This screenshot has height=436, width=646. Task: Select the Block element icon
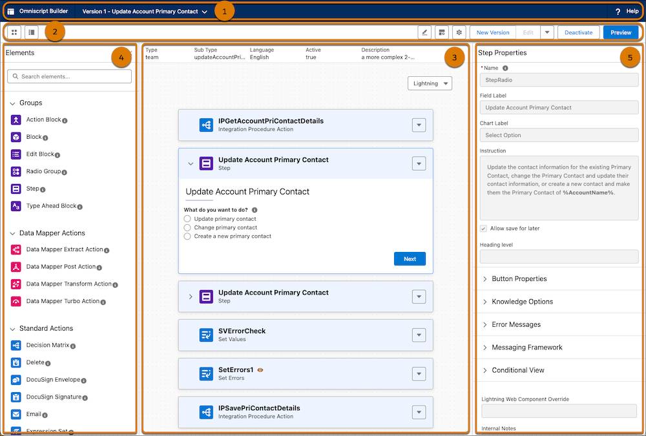[x=16, y=137]
